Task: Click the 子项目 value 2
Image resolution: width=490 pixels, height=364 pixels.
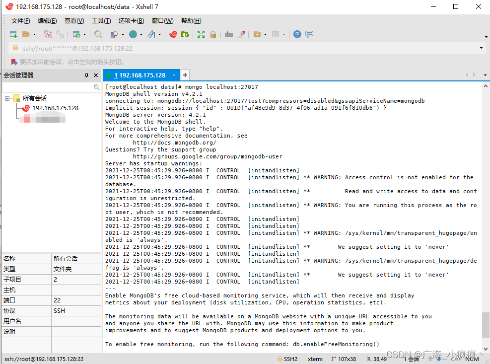Action: (x=55, y=280)
